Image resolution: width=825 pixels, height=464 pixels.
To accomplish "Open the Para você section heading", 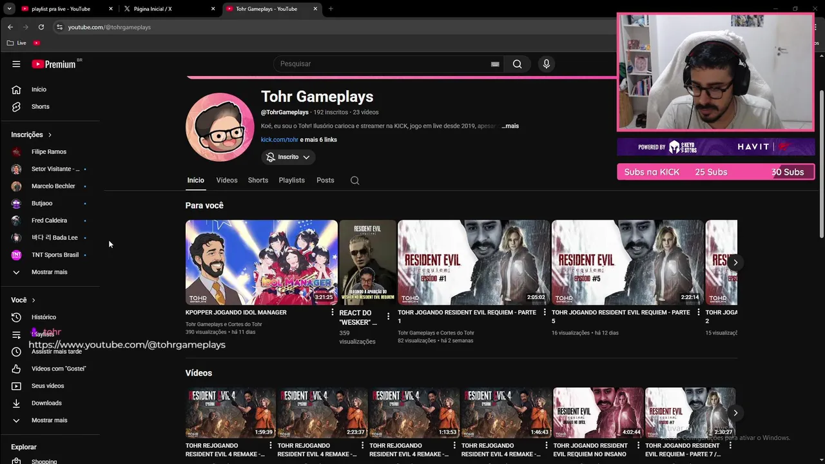I will point(204,206).
